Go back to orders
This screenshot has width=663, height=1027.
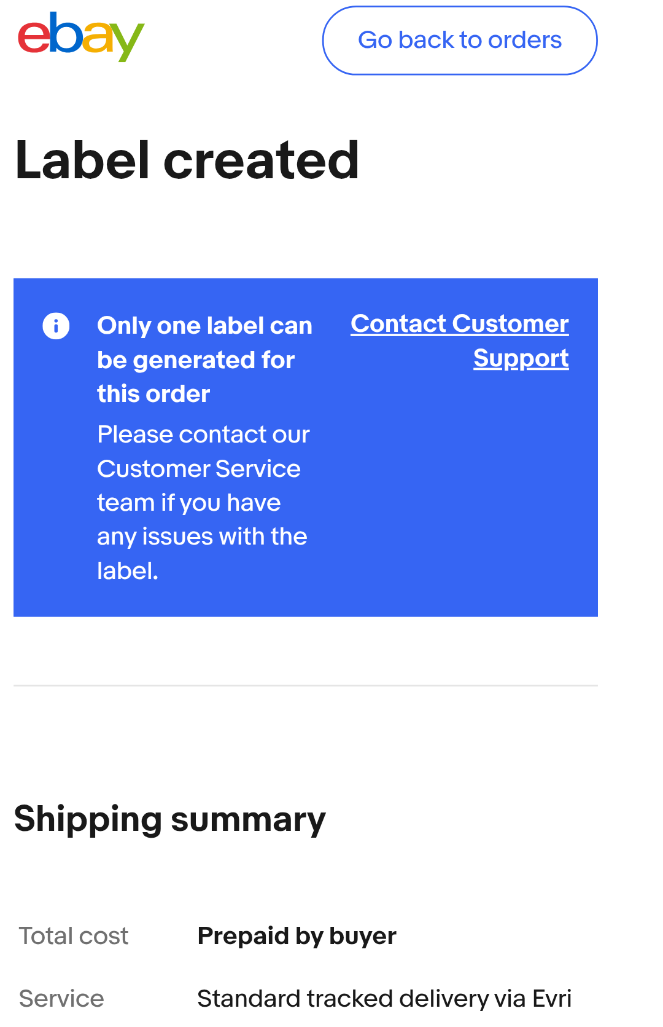coord(460,41)
